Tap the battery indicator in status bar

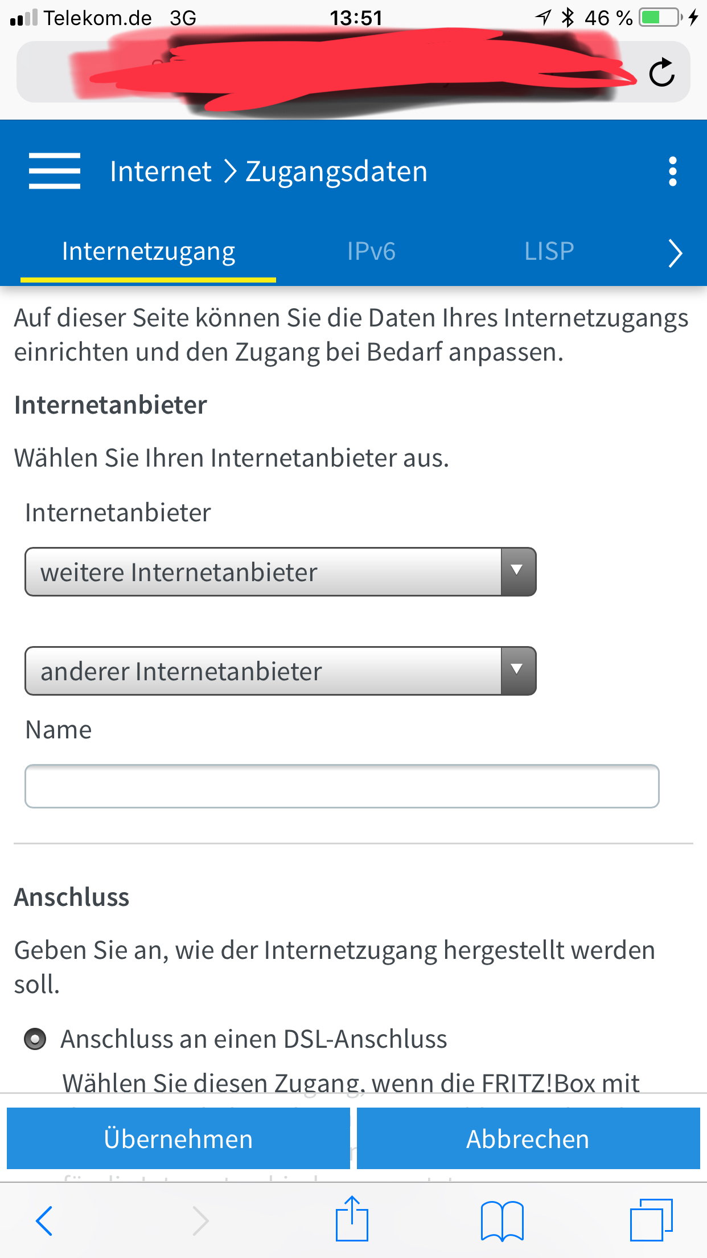pyautogui.click(x=660, y=18)
